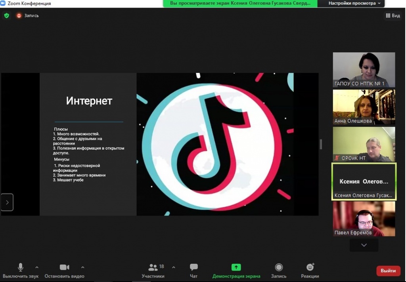The height and width of the screenshot is (282, 406).
Task: Expand video options arrow next to camera
Action: tap(82, 267)
